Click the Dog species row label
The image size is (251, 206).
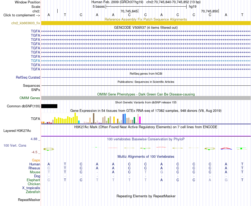(x=37, y=176)
